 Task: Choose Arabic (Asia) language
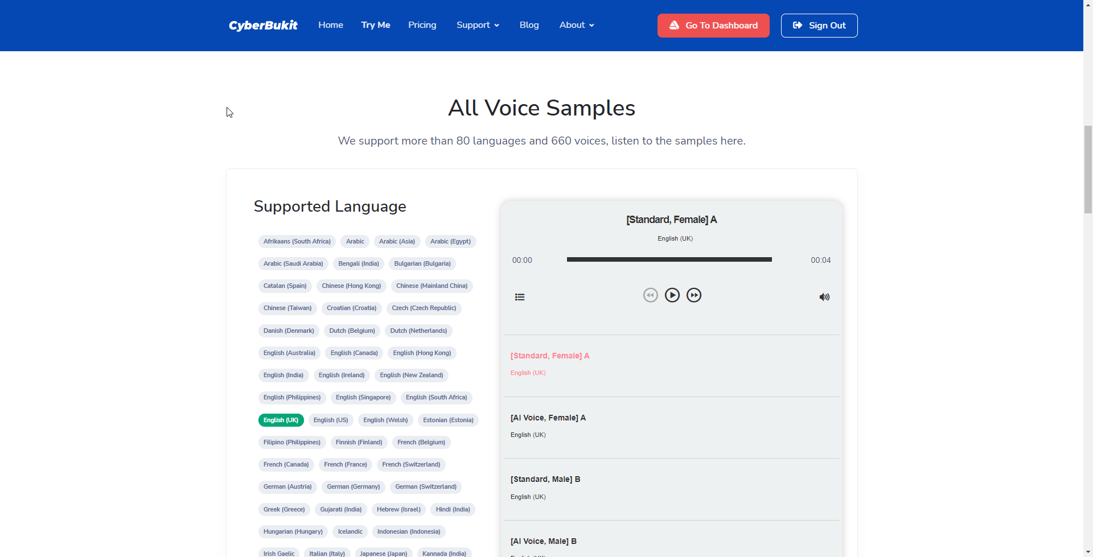pyautogui.click(x=397, y=241)
